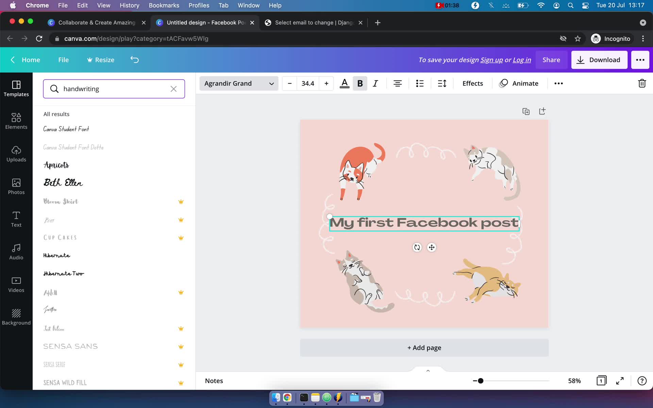Decrease font size with minus button
Viewport: 653px width, 408px height.
(289, 83)
